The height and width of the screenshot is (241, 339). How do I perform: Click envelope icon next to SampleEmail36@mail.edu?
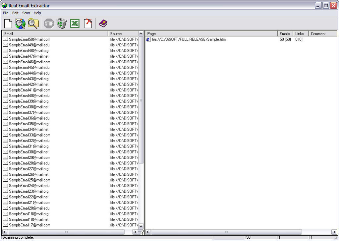[6, 118]
